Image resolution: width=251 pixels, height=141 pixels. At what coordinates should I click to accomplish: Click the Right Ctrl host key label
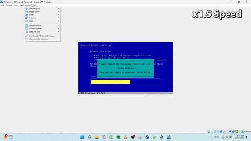247,132
